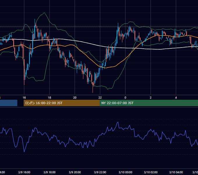Select the "2" hour label on price chart axis

click(x=151, y=98)
